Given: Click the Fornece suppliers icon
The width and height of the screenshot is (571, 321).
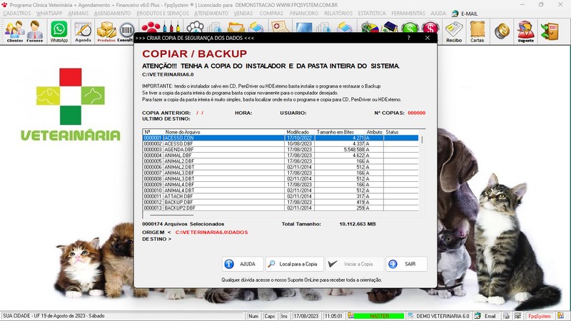Looking at the screenshot, I should click(35, 31).
